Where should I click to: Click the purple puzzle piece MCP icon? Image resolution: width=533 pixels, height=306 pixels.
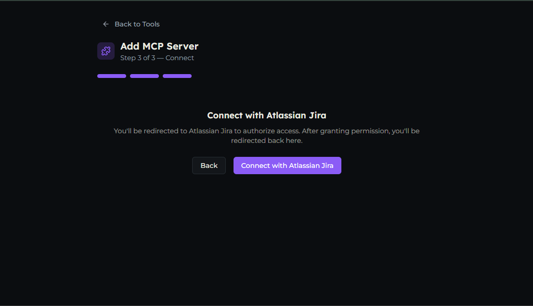click(106, 51)
